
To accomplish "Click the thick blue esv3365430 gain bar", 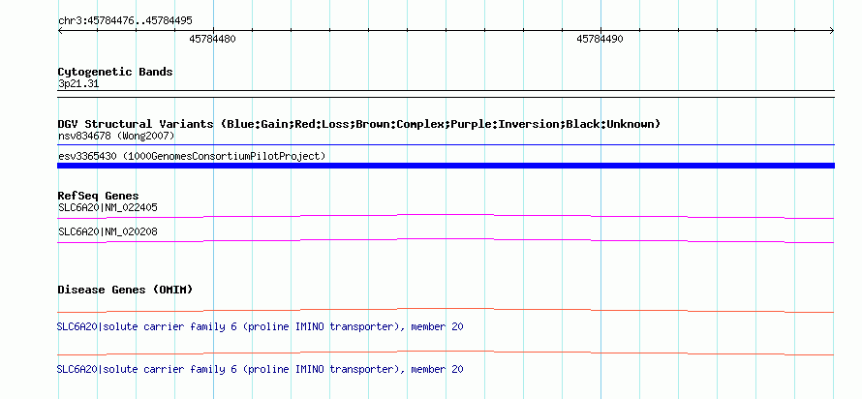I will click(446, 166).
